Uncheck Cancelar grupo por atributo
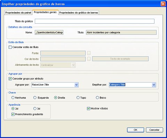 click(10, 79)
